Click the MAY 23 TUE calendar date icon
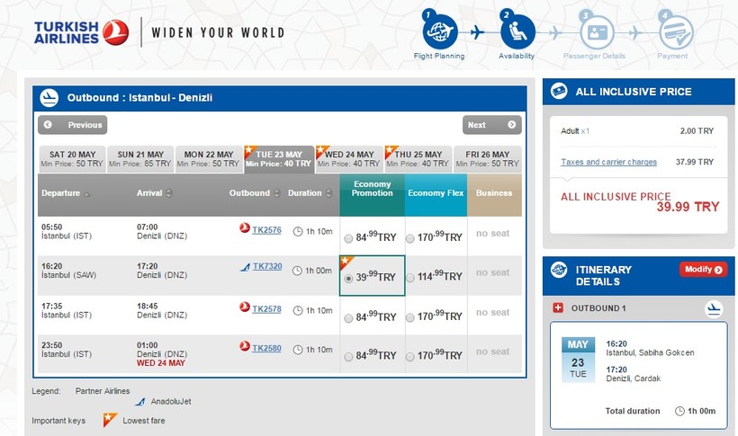This screenshot has width=738, height=436. click(x=578, y=360)
